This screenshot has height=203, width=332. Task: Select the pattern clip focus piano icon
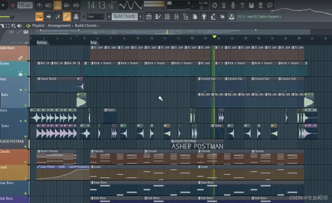coord(26,32)
